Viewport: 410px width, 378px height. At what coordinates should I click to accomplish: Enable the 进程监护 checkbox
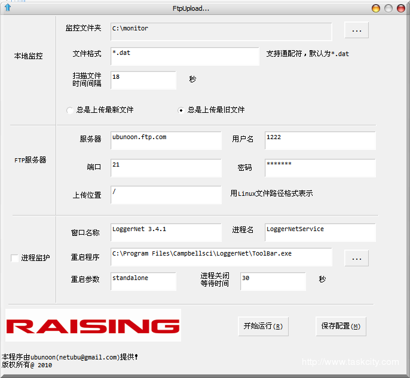point(14,258)
